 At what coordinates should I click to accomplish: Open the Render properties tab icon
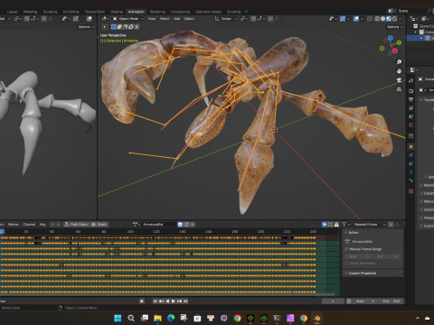click(411, 91)
